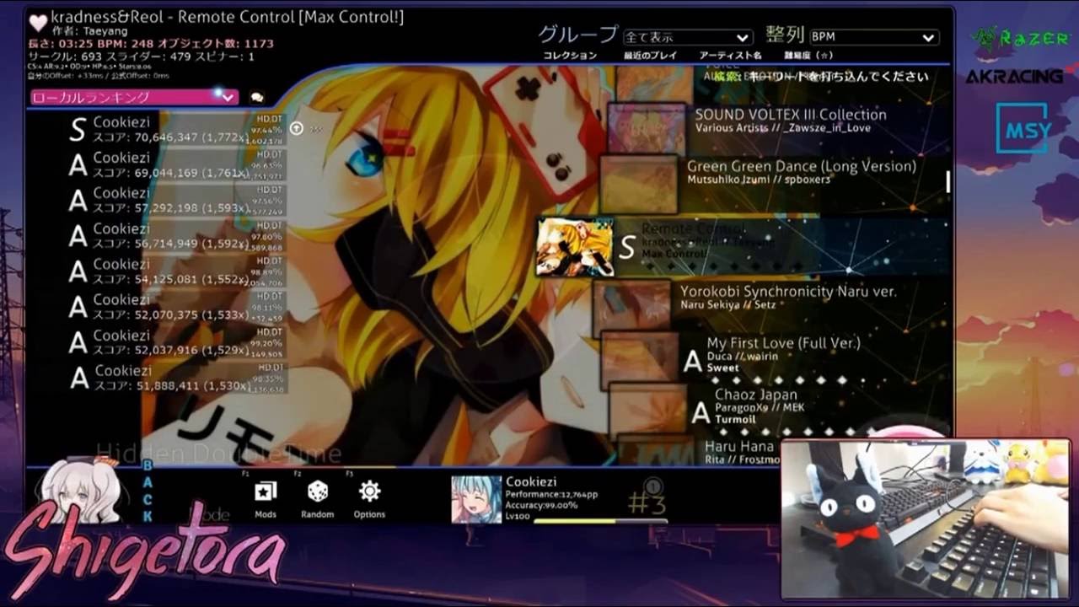Click the A grade badge on Chaoz Japan
The image size is (1079, 607).
700,413
